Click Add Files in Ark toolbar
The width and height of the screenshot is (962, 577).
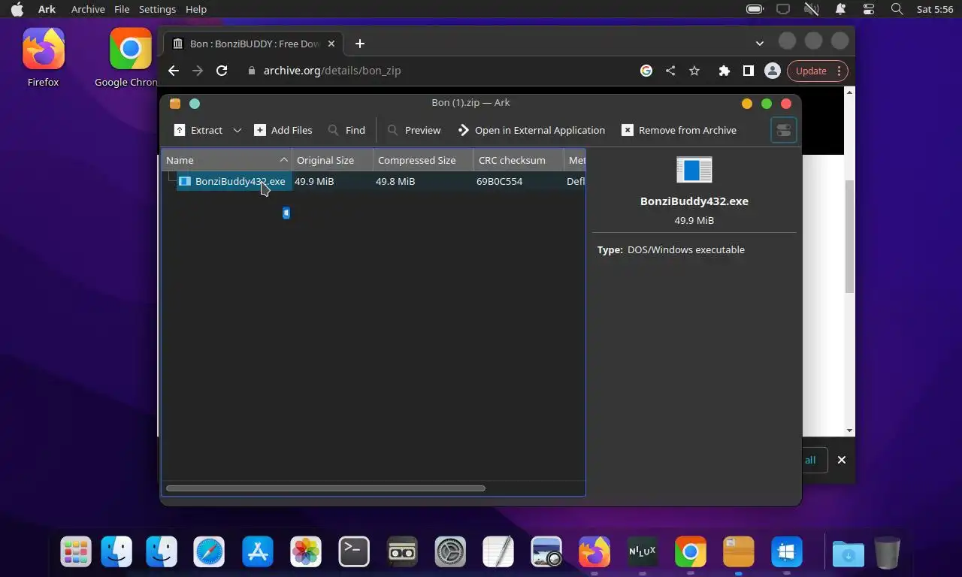point(283,130)
